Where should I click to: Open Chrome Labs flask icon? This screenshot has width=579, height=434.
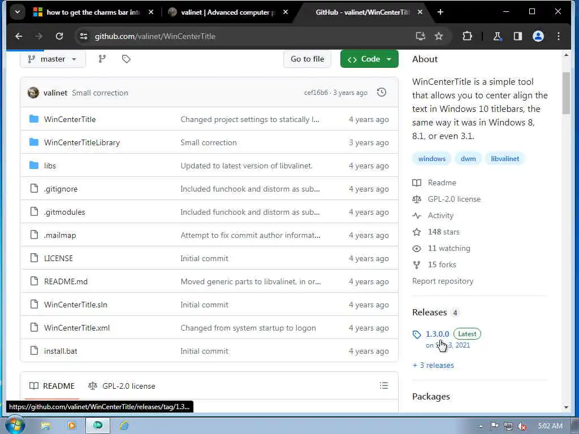[497, 36]
